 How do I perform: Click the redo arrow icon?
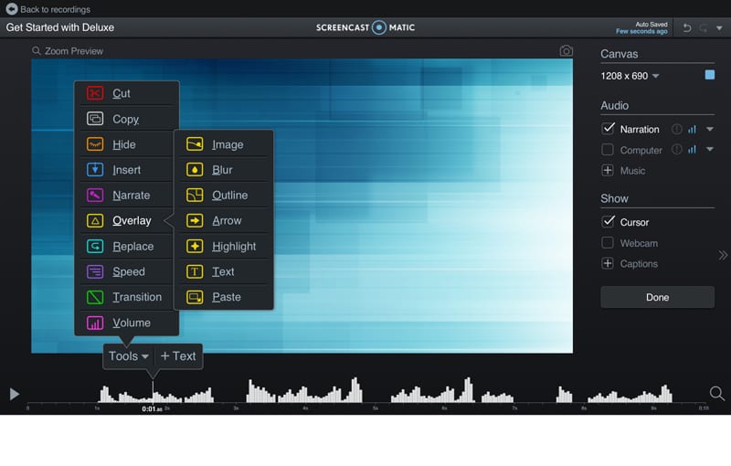(x=703, y=28)
